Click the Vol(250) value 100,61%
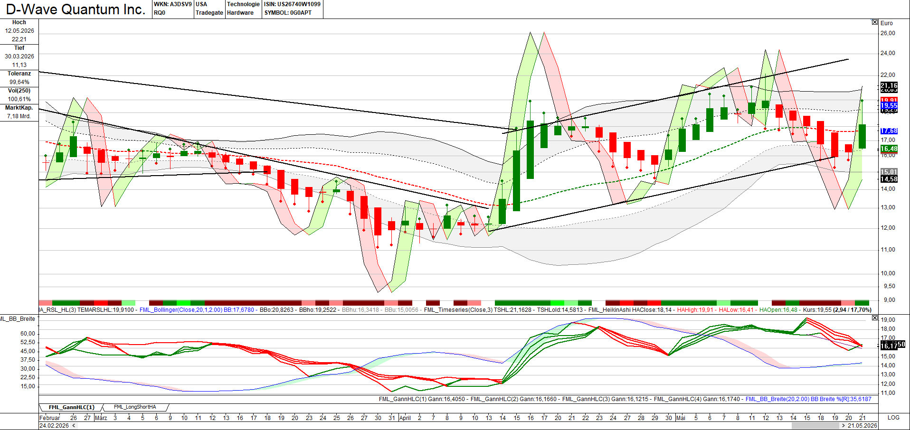Viewport: 910px width, 430px height. (x=19, y=99)
